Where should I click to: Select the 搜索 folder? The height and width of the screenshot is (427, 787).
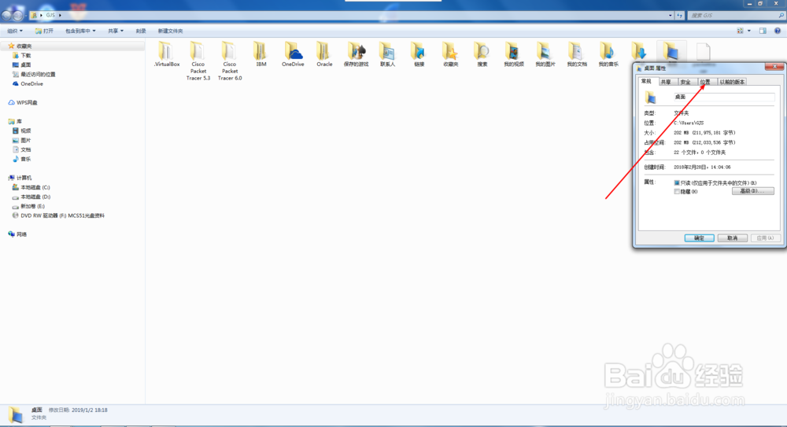tap(482, 55)
